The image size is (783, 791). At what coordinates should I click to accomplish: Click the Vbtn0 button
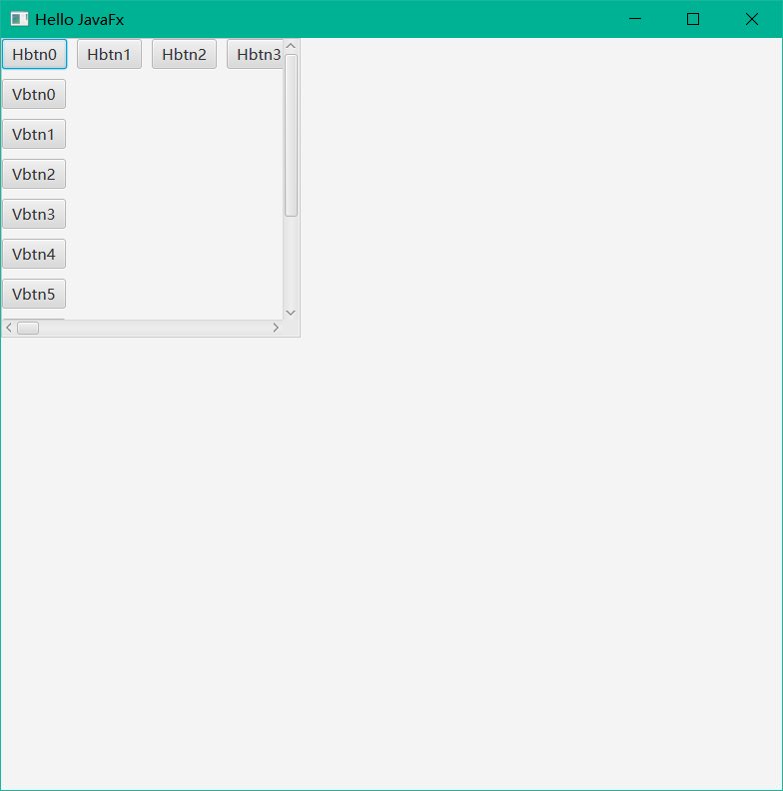click(x=34, y=94)
